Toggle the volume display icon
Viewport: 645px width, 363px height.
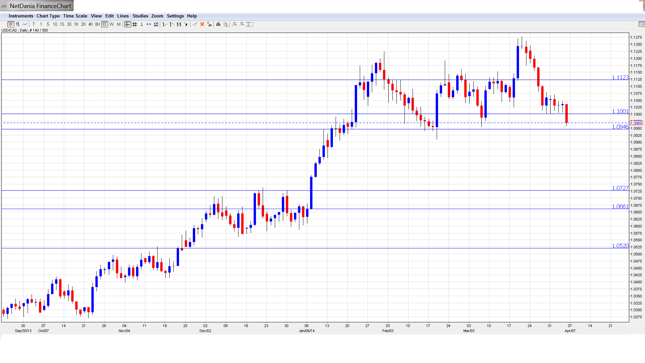156,24
